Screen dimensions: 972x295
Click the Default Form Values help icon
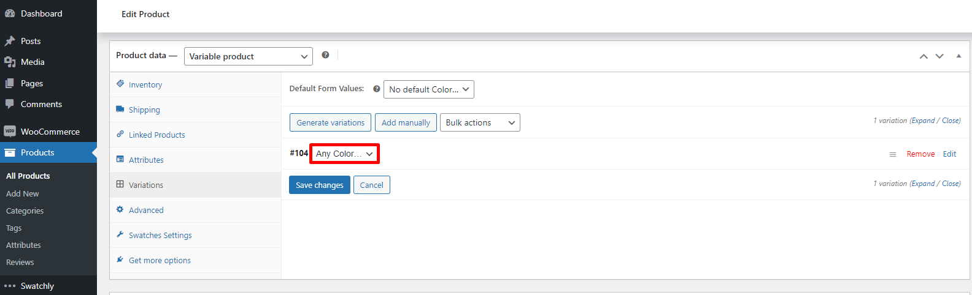(x=377, y=89)
